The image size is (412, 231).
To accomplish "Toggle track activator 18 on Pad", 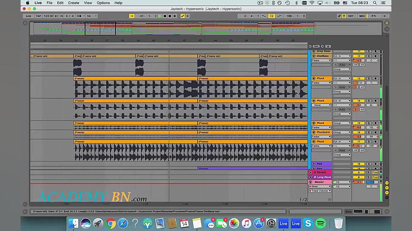I will click(359, 164).
